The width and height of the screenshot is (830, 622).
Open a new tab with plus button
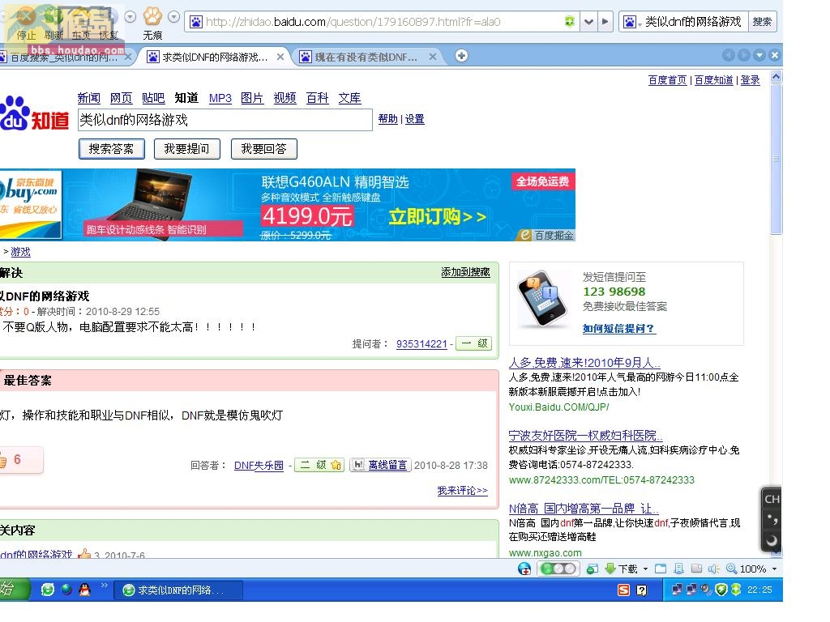tap(461, 56)
